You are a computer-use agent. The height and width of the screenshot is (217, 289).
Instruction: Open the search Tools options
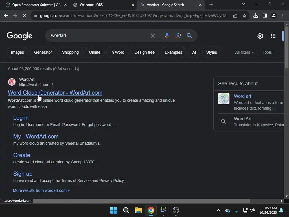click(x=267, y=52)
